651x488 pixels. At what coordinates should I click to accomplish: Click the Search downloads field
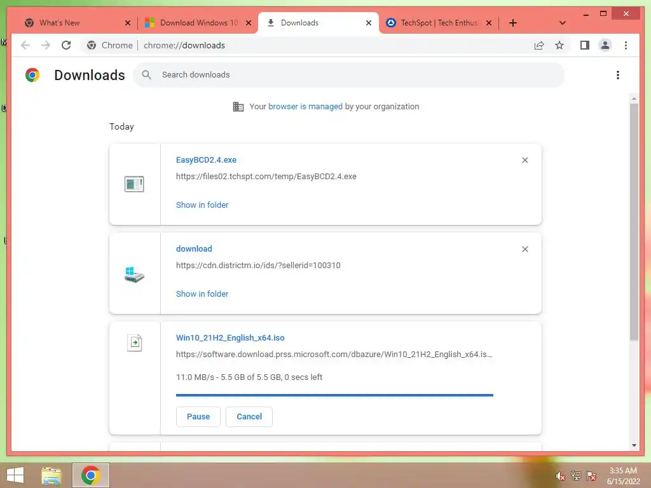[x=349, y=75]
